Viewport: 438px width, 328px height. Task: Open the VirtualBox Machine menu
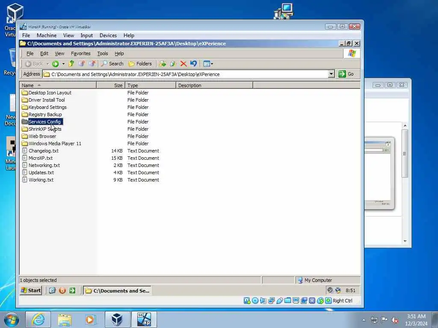[47, 35]
